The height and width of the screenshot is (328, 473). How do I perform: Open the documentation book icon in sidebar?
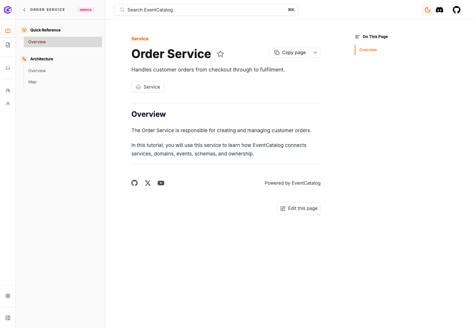[8, 31]
